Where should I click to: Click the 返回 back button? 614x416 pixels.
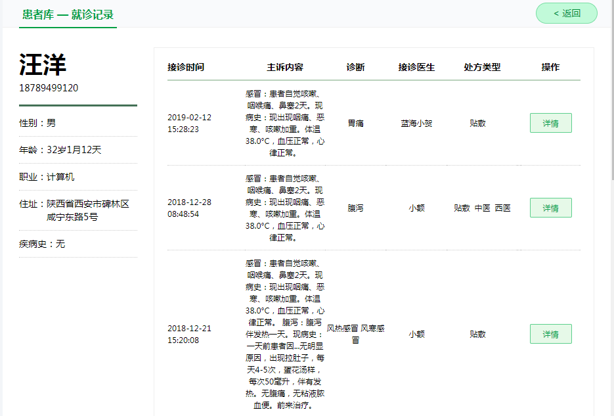coord(566,13)
